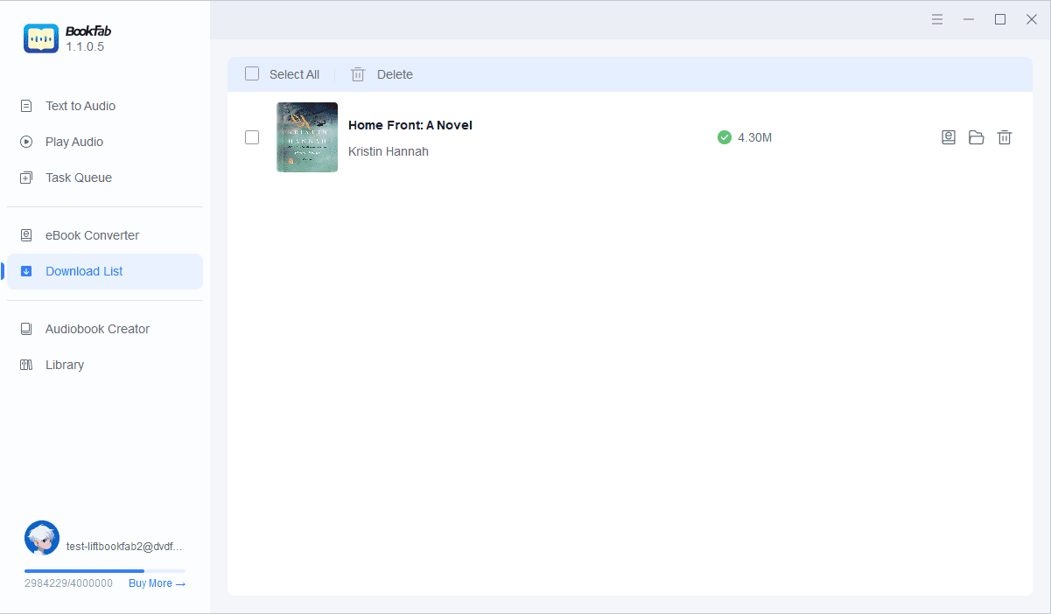Select the Download List label
This screenshot has width=1051, height=614.
coord(84,271)
